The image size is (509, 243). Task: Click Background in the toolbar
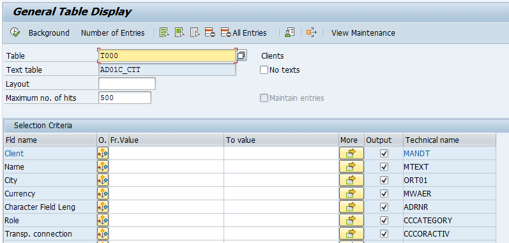coord(49,33)
